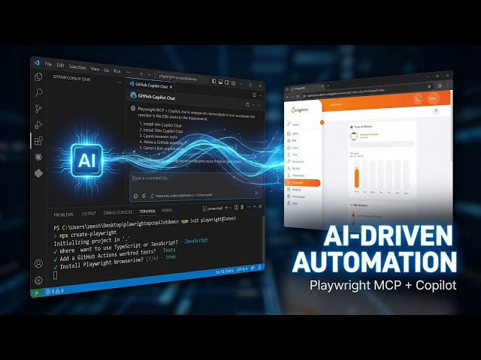
Task: Open the notification bell in OrangeHRM header
Action: pyautogui.click(x=418, y=99)
